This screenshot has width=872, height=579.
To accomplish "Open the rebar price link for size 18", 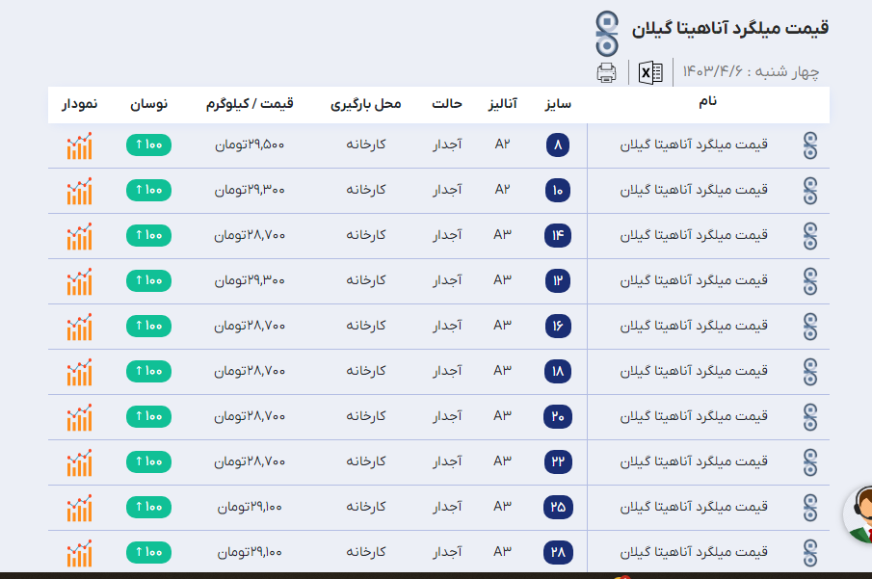I will [x=694, y=371].
